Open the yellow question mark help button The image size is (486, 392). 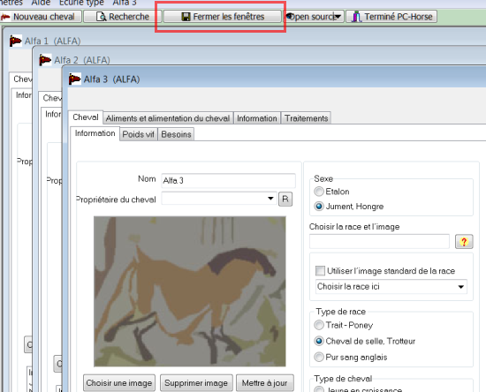point(464,242)
